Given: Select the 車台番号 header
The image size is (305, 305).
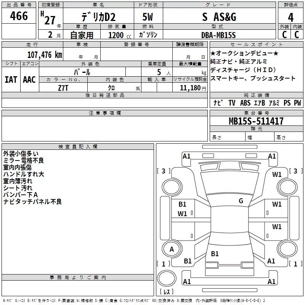Looking at the screenshot, I should click(x=256, y=113).
